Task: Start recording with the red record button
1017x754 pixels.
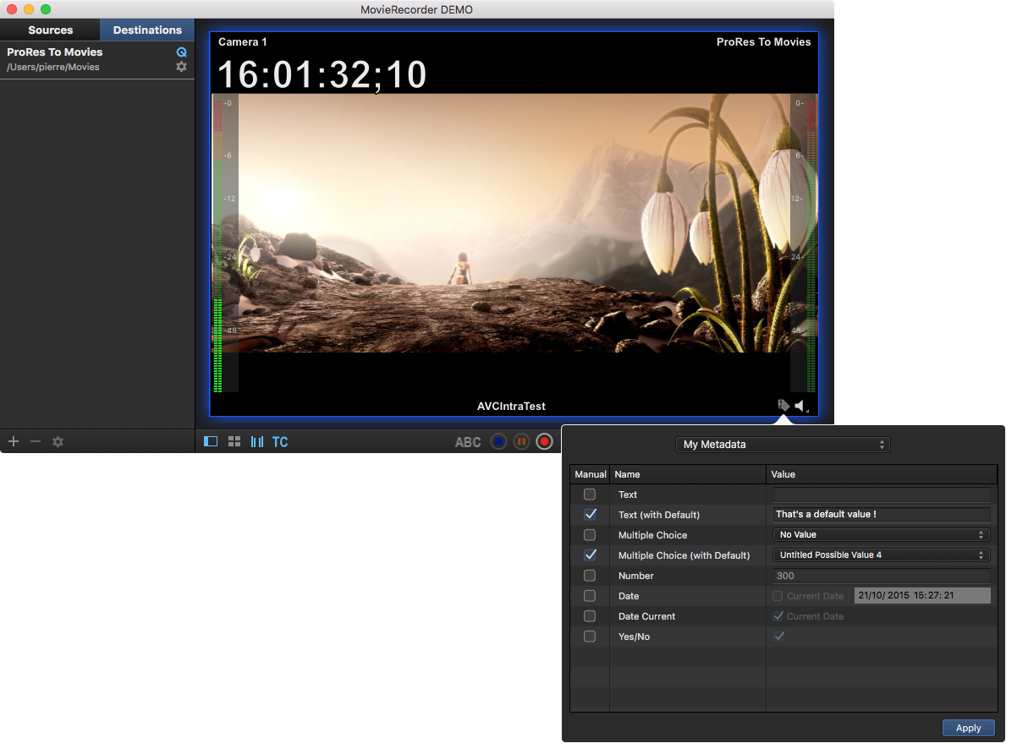Action: click(x=545, y=441)
